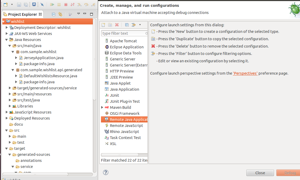The height and width of the screenshot is (180, 300).
Task: Click Delete launch configuration red X
Action: [117, 25]
